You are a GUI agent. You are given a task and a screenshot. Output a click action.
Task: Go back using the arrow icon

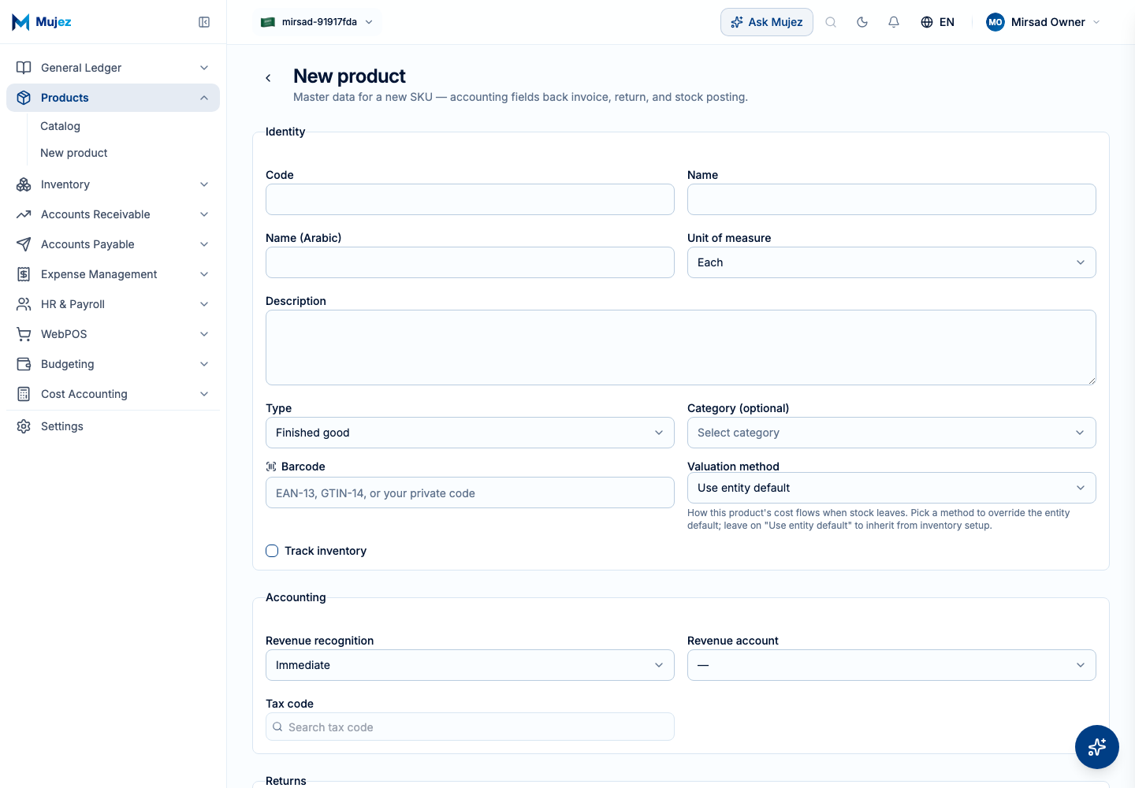(x=268, y=78)
